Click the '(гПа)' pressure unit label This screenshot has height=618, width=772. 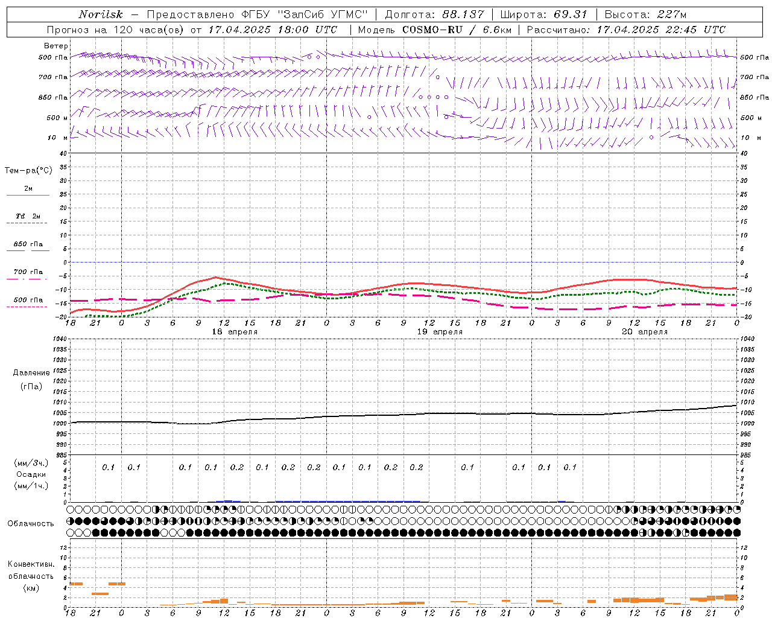point(31,386)
